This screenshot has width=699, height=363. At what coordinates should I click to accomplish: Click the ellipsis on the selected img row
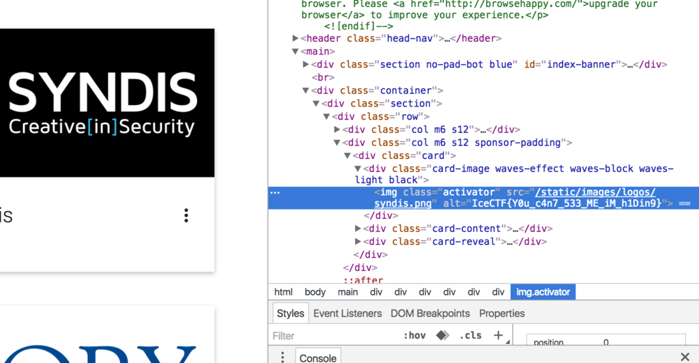pyautogui.click(x=275, y=193)
